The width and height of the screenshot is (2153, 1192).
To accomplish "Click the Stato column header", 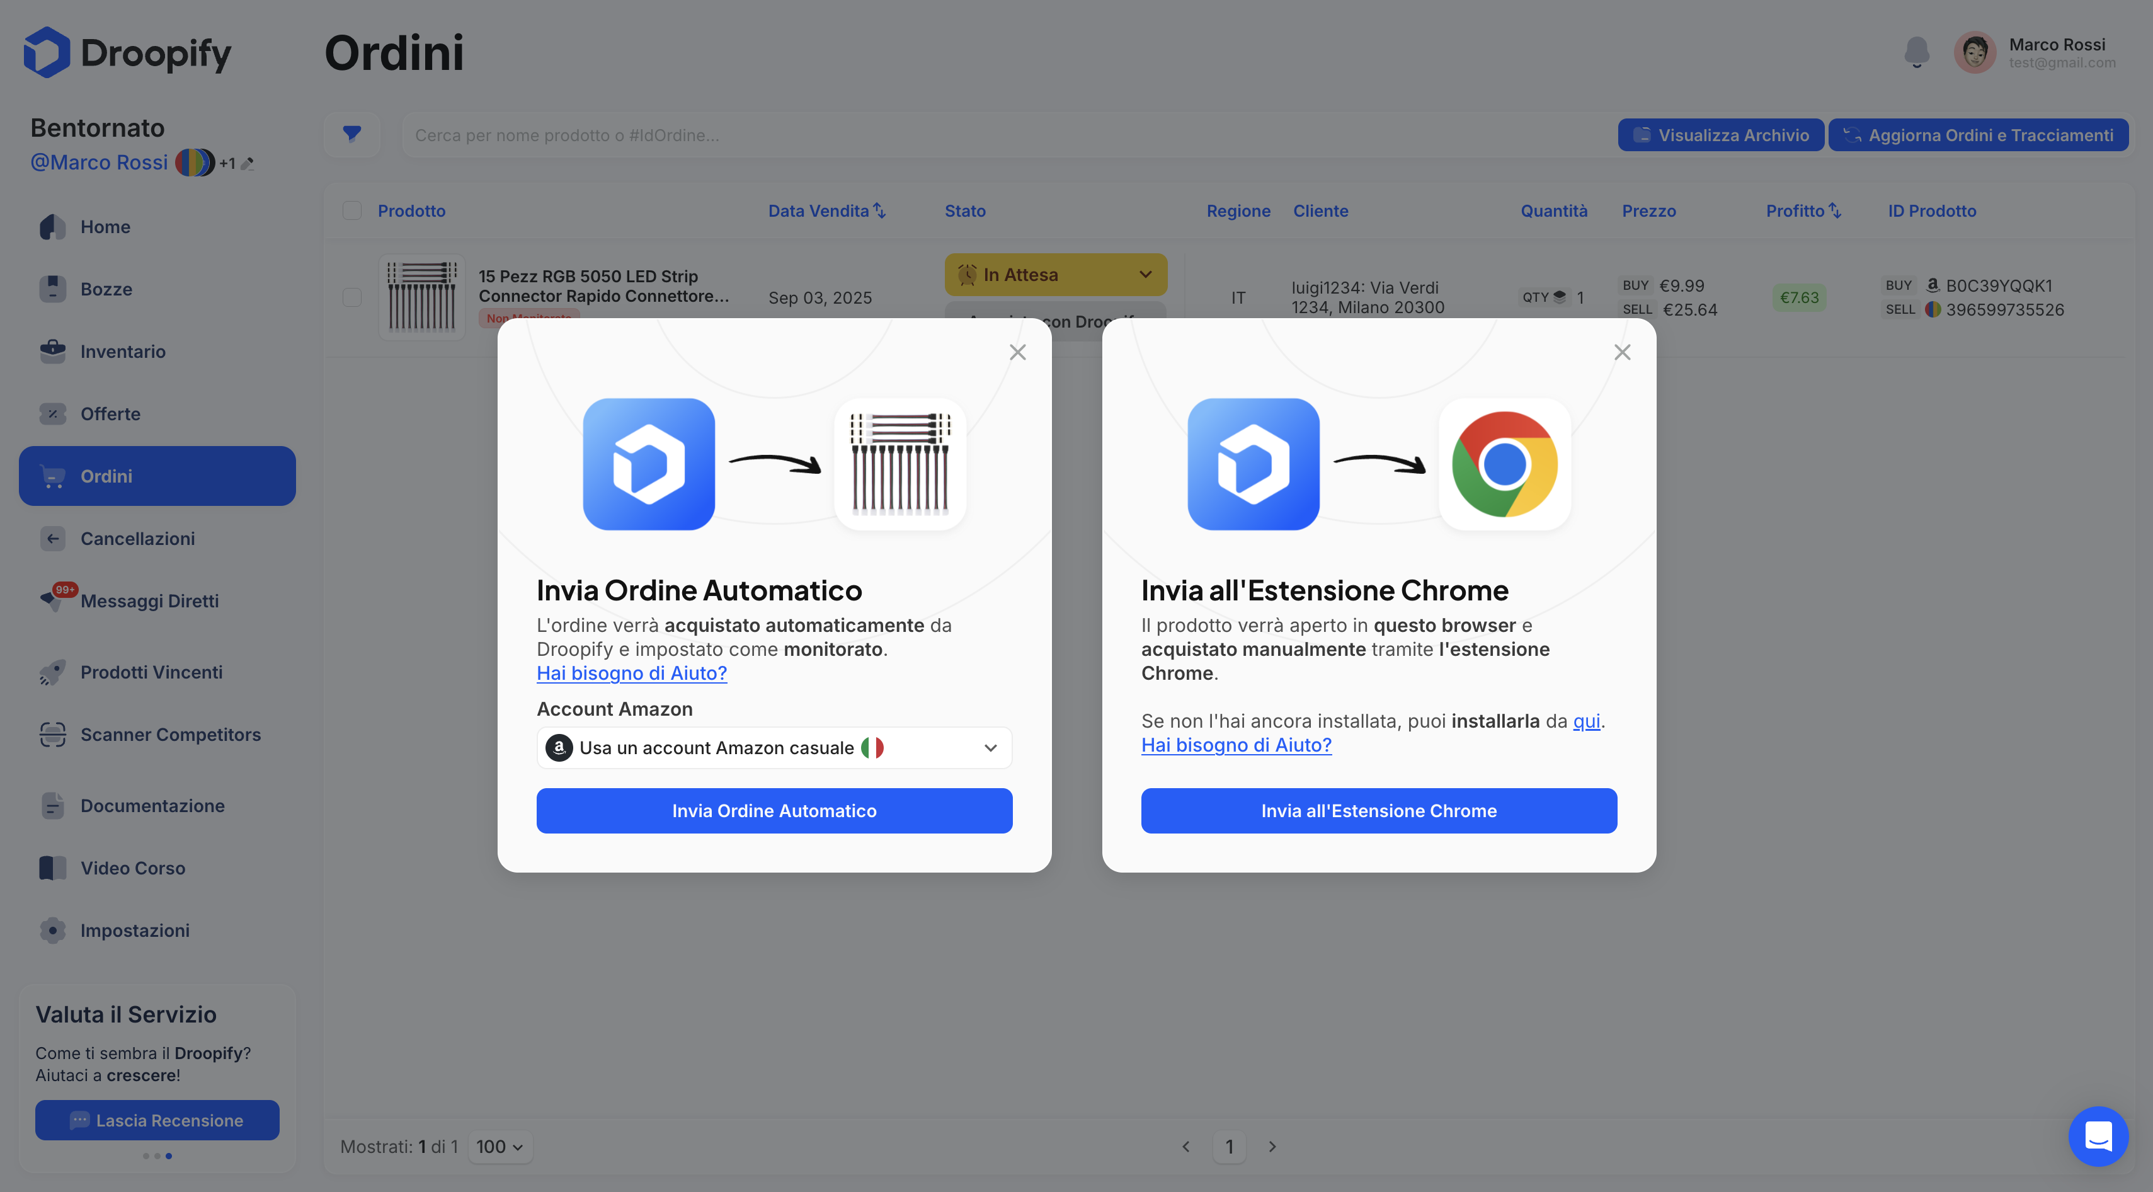I will pos(966,210).
